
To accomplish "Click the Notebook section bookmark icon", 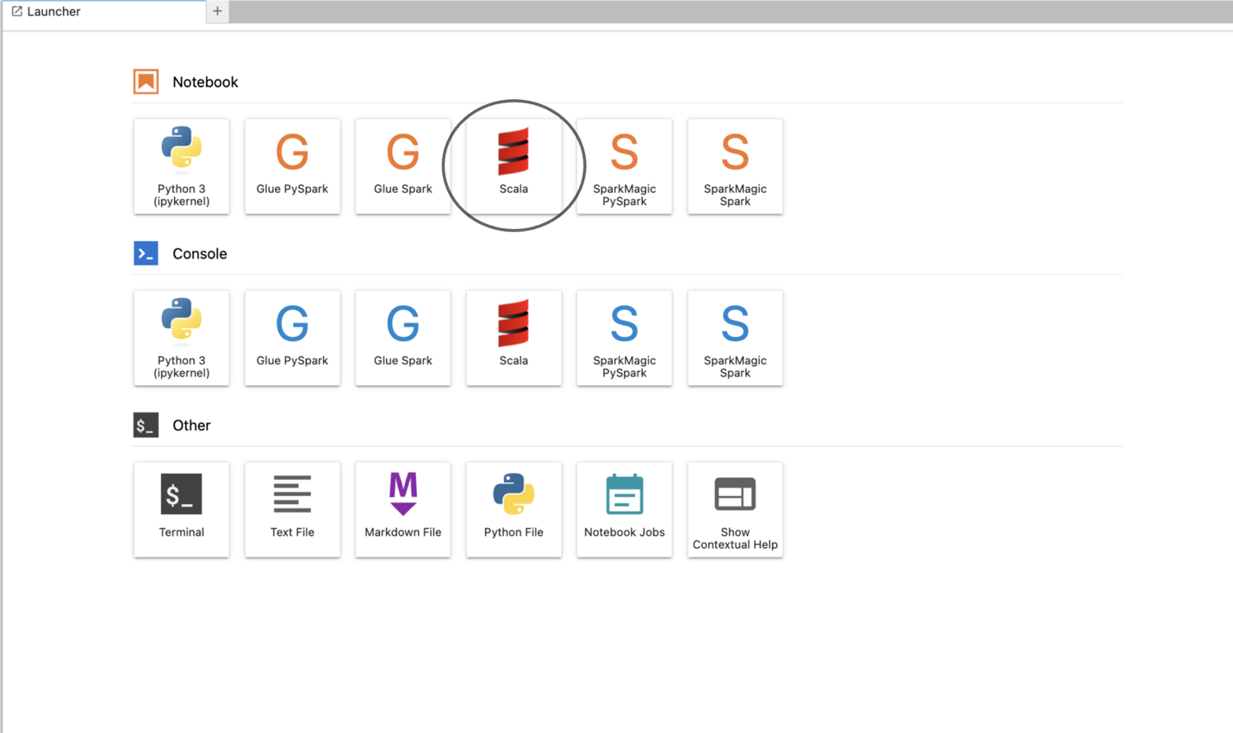I will [x=146, y=81].
